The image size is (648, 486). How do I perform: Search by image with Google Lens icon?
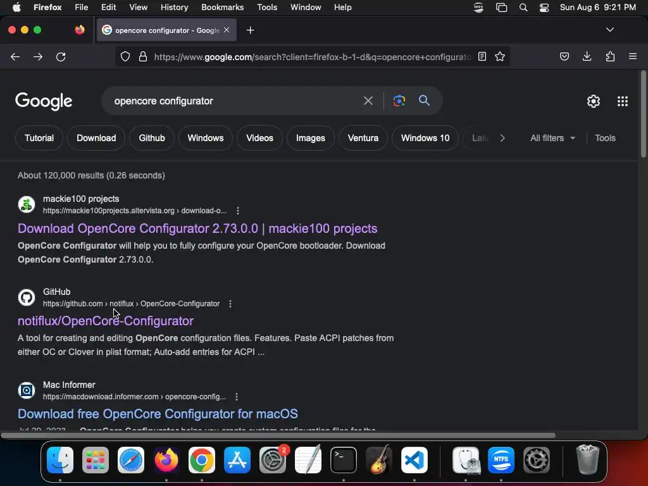(x=399, y=101)
